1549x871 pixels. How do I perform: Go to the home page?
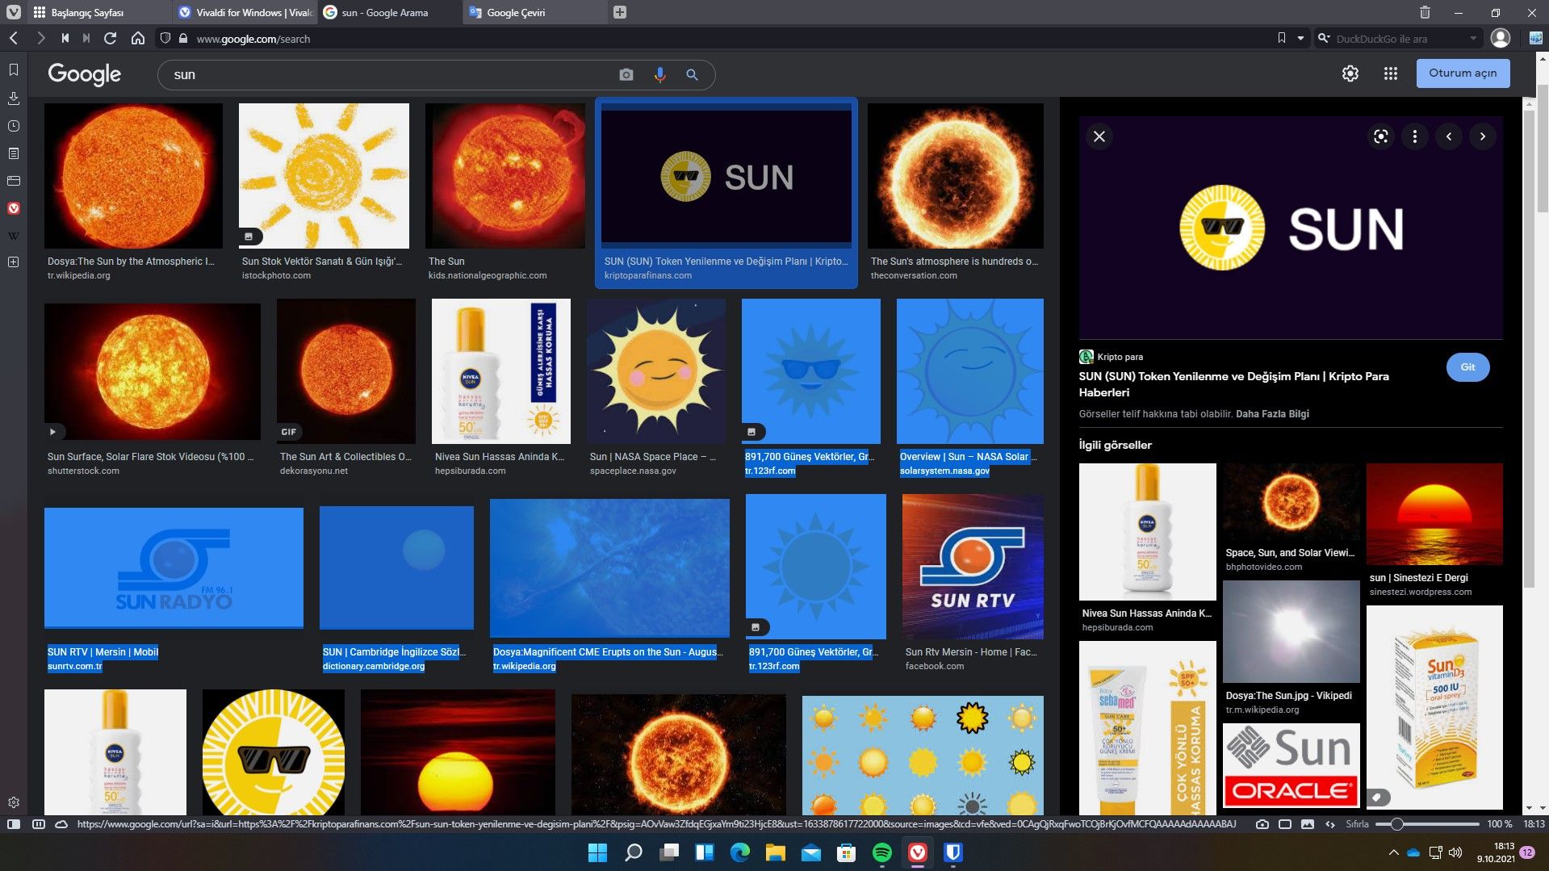coord(138,38)
